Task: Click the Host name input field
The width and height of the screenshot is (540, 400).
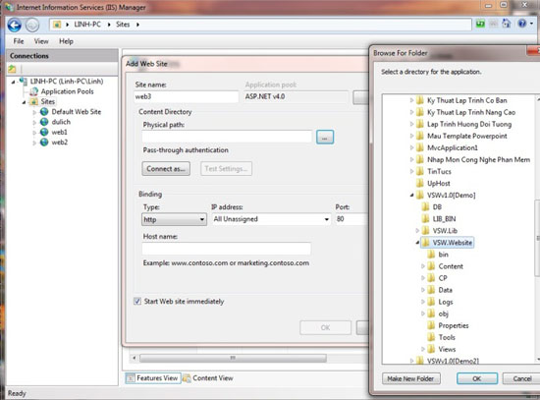Action: pos(227,249)
